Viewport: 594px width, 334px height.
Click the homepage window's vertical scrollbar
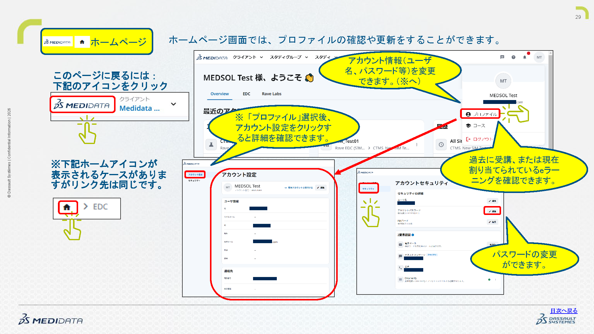[550, 104]
